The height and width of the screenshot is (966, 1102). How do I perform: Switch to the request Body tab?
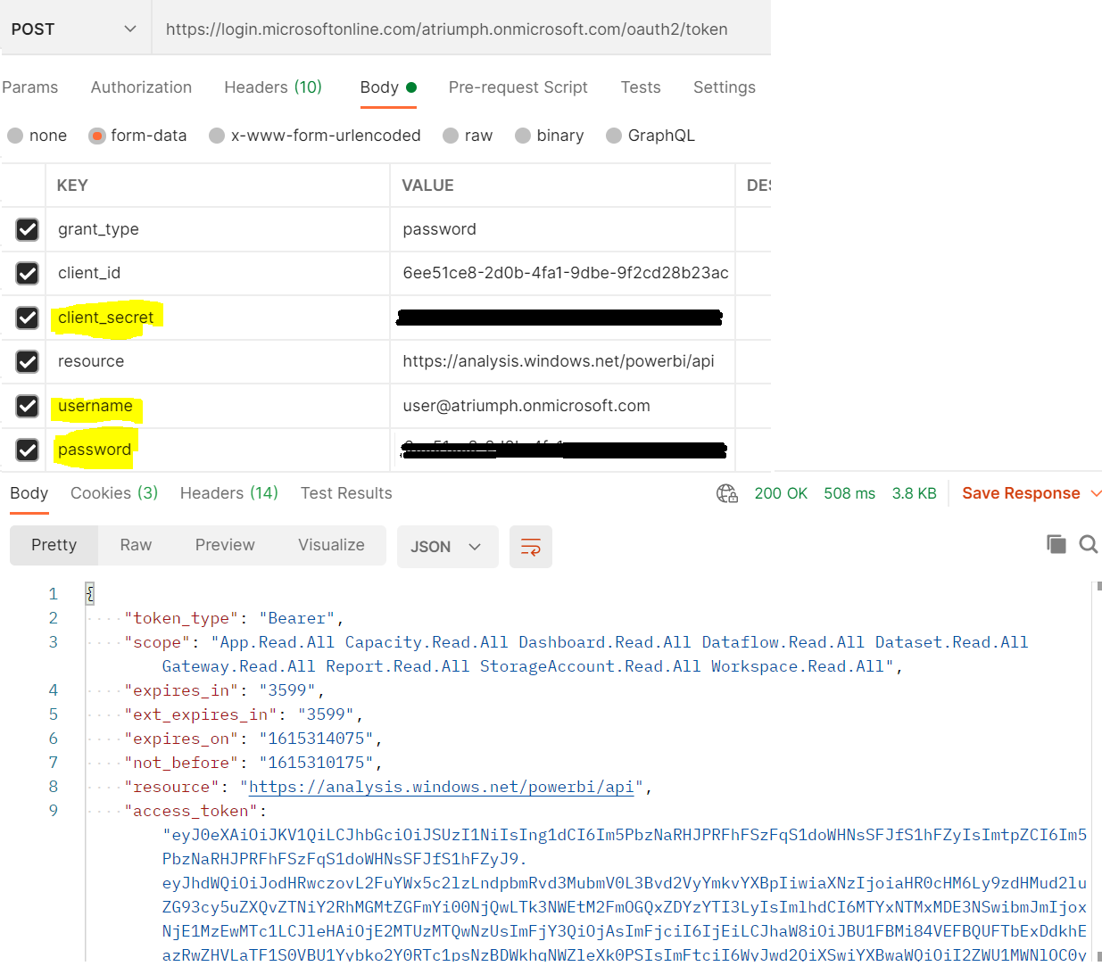point(388,87)
